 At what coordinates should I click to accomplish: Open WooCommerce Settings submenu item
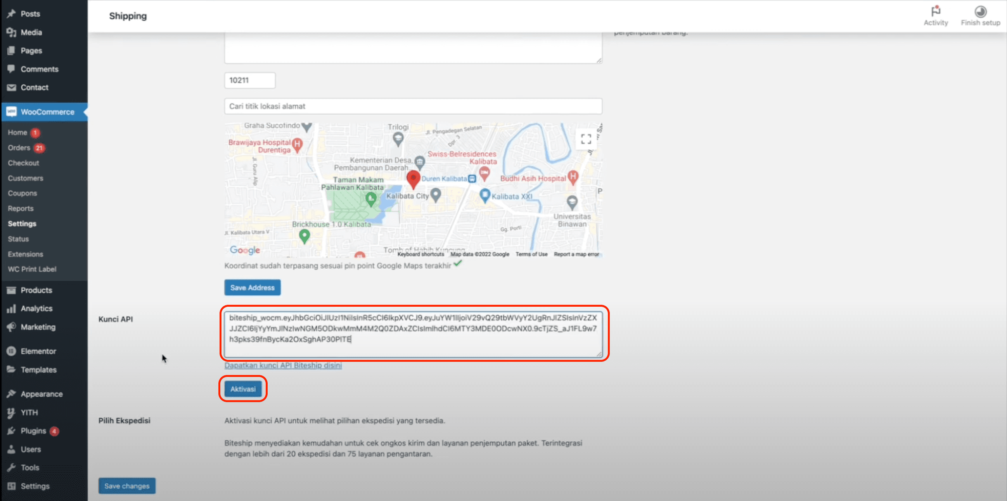coord(22,223)
